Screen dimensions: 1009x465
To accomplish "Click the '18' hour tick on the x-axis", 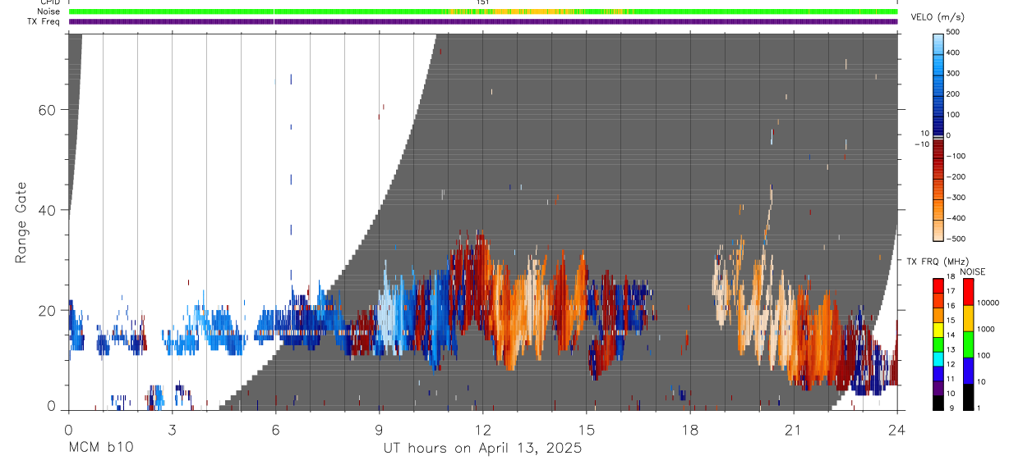I will click(x=690, y=429).
